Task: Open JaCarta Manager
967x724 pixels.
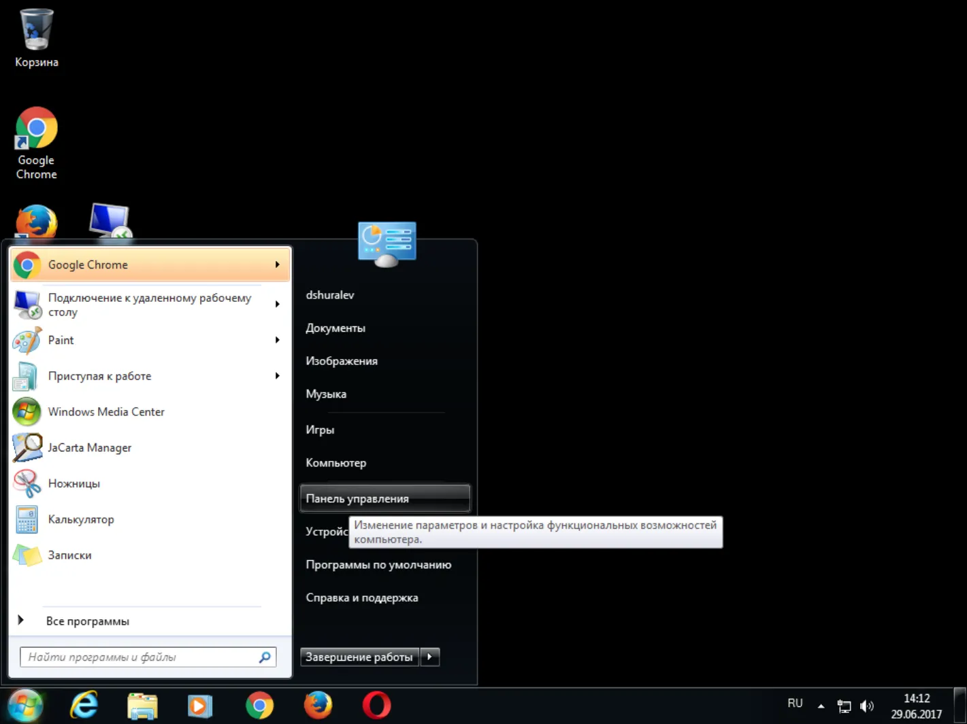Action: tap(150, 447)
